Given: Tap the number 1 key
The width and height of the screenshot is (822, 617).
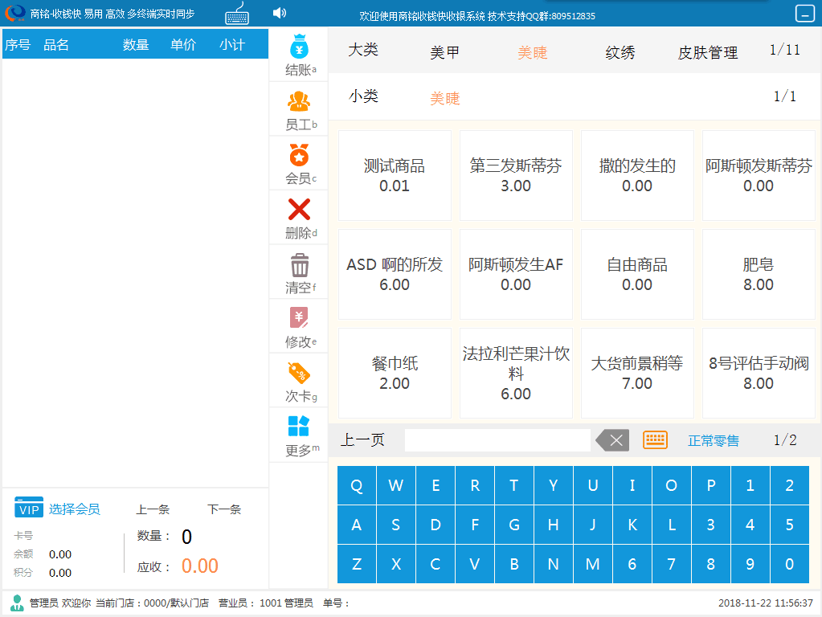Looking at the screenshot, I should pyautogui.click(x=750, y=485).
